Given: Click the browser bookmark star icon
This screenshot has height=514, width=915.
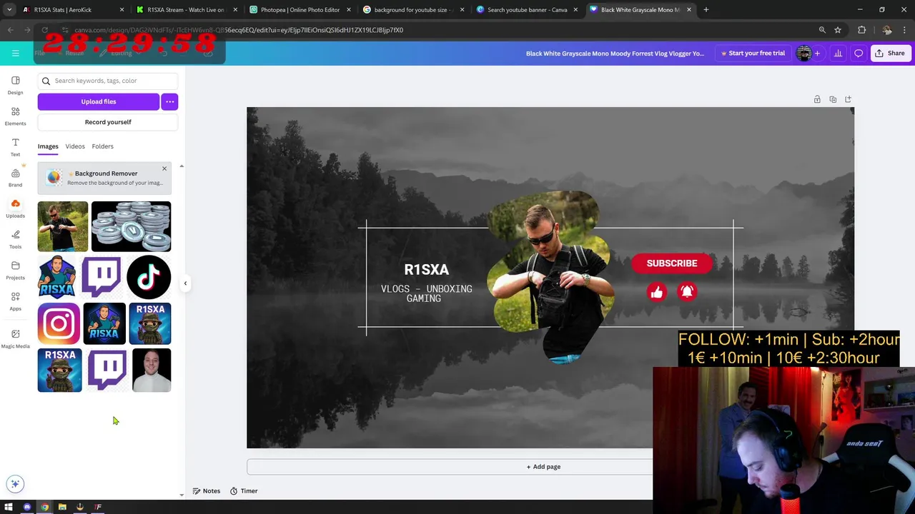Looking at the screenshot, I should pyautogui.click(x=838, y=30).
